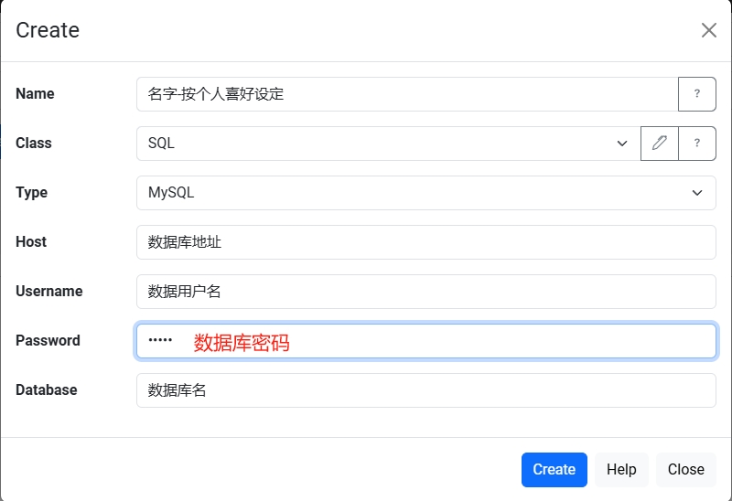Focus the Password field with masked dots
The image size is (732, 501).
click(425, 341)
